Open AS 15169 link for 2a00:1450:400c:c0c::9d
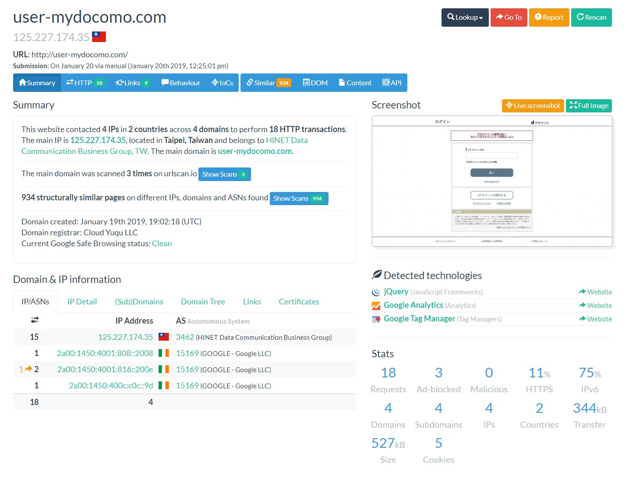This screenshot has width=629, height=478. point(187,386)
